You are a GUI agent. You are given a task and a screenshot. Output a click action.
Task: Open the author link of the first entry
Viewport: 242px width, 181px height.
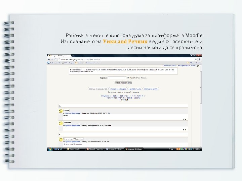point(73,113)
